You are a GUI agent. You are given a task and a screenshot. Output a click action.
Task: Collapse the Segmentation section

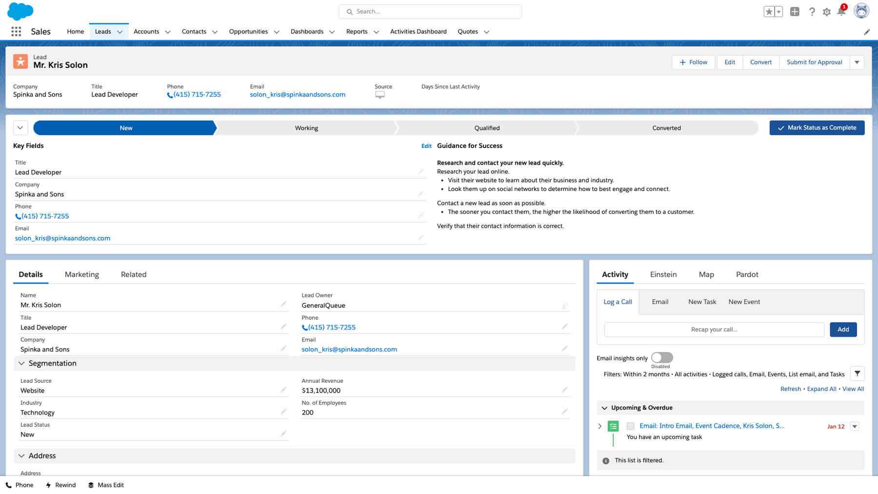click(x=21, y=363)
